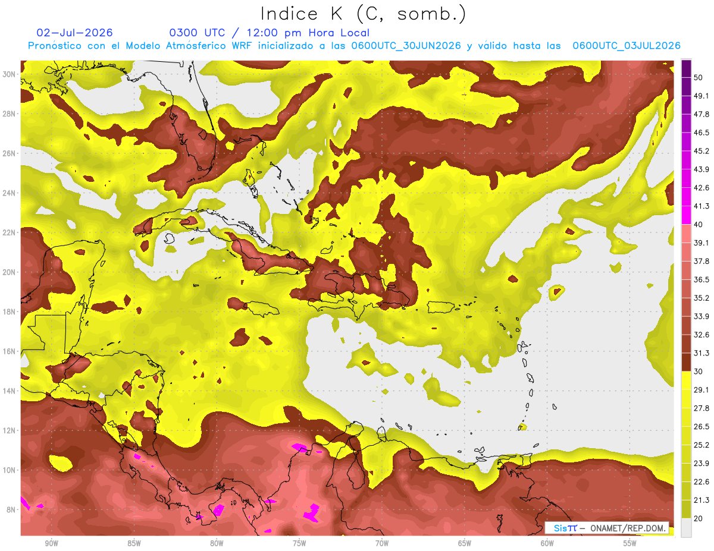Click the '10N' latitude axis label
Screen dimensions: 714x551
tap(10, 470)
